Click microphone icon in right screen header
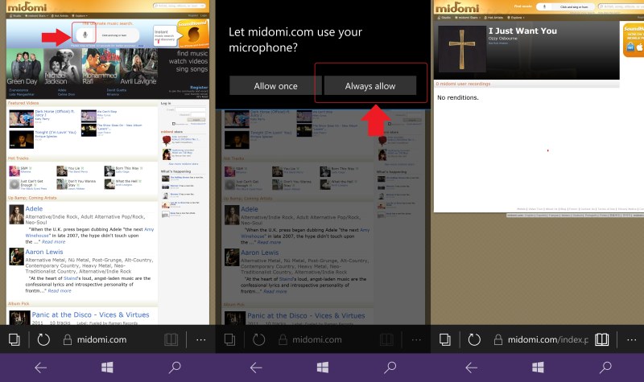Image resolution: width=644 pixels, height=382 pixels. 545,6
